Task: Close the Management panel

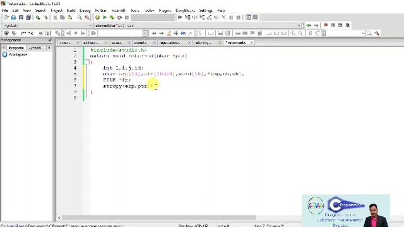Action: (50, 40)
